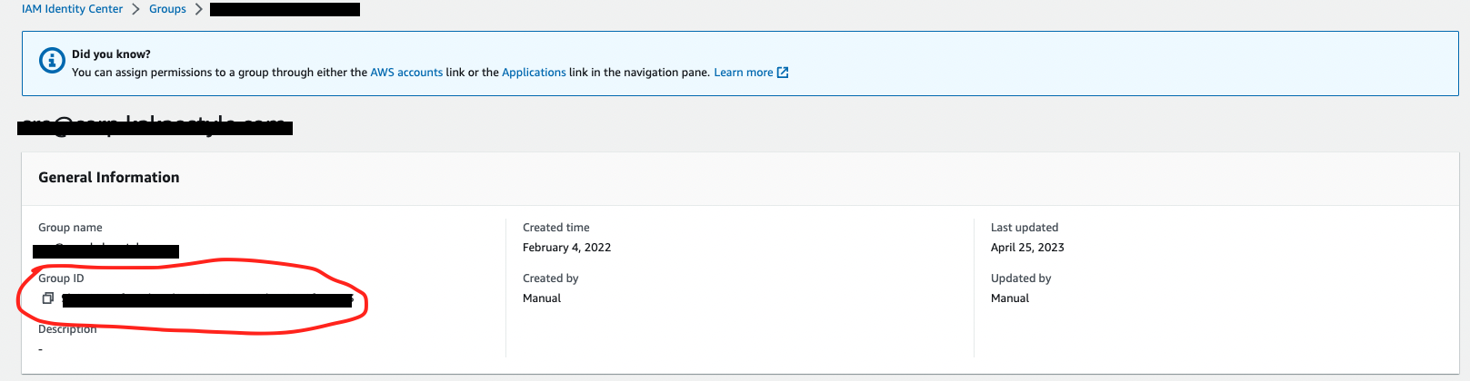Click the Manual value under Updated by
Image resolution: width=1470 pixels, height=381 pixels.
click(1010, 298)
